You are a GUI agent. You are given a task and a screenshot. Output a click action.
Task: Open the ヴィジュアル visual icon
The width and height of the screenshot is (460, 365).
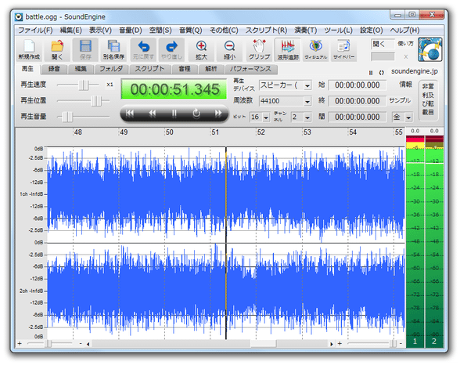[x=316, y=49]
